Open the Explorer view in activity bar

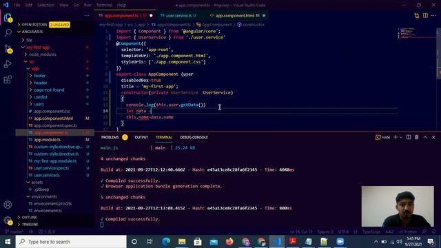tap(8, 18)
